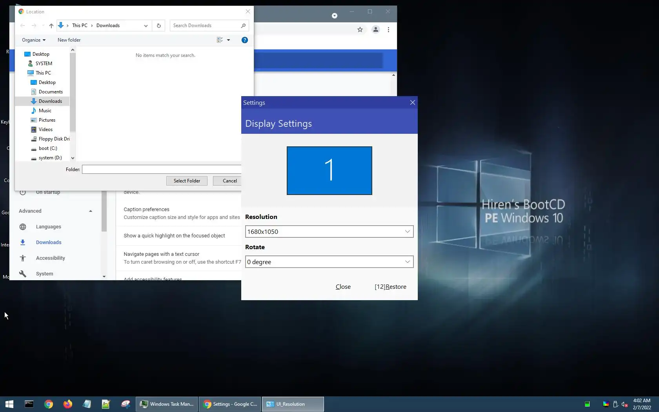This screenshot has width=659, height=412.
Task: Switch to Windows Task Manager taskbar window
Action: [167, 404]
